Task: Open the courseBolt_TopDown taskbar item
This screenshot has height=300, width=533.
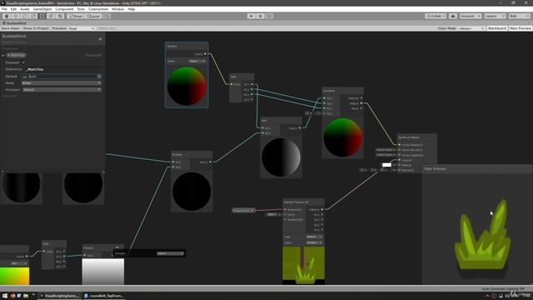Action: pos(104,296)
